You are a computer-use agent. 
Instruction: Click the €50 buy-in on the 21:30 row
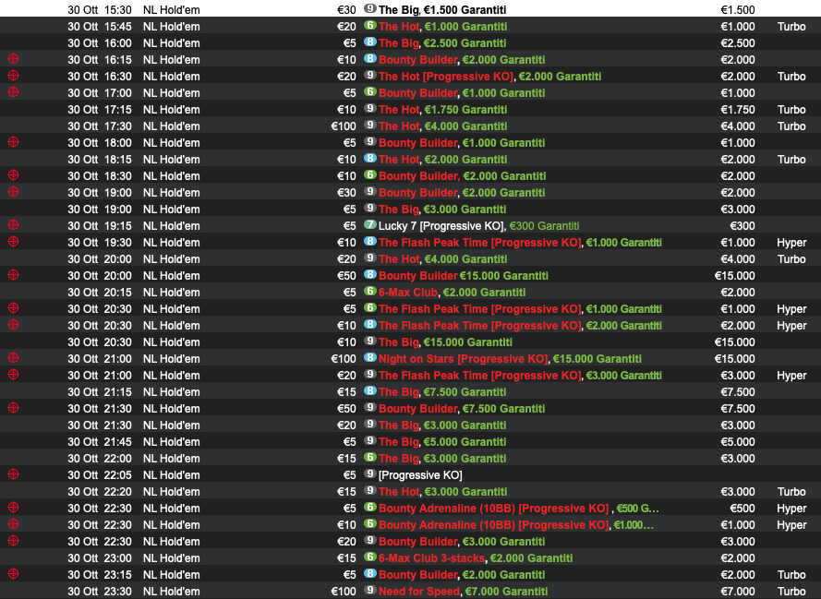(x=346, y=409)
